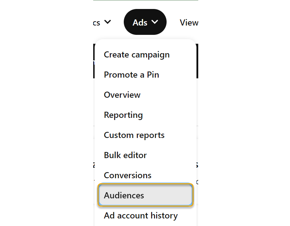Open Ad account history
The image size is (290, 226).
pyautogui.click(x=141, y=216)
